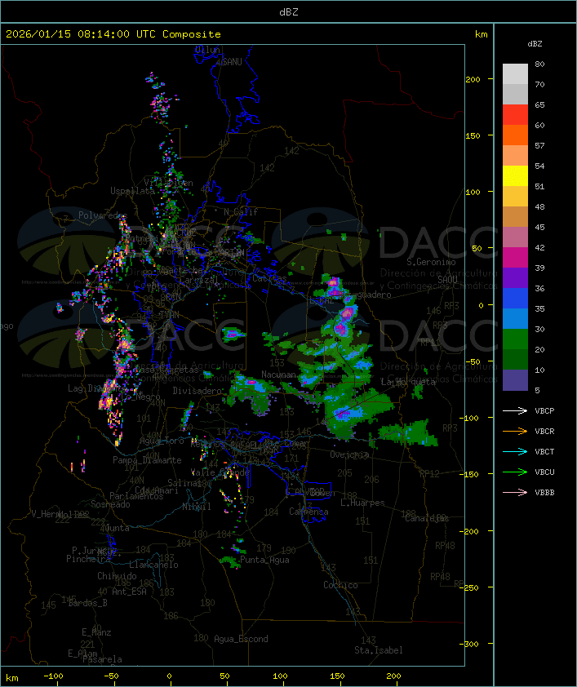Click the Sta.Isabel place label
This screenshot has height=687, width=577.
pyautogui.click(x=379, y=650)
